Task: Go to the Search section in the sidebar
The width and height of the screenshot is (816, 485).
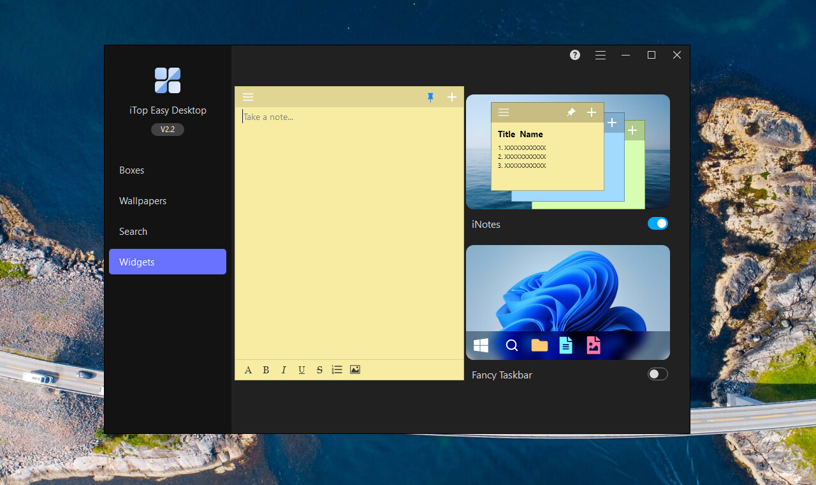Action: click(133, 231)
